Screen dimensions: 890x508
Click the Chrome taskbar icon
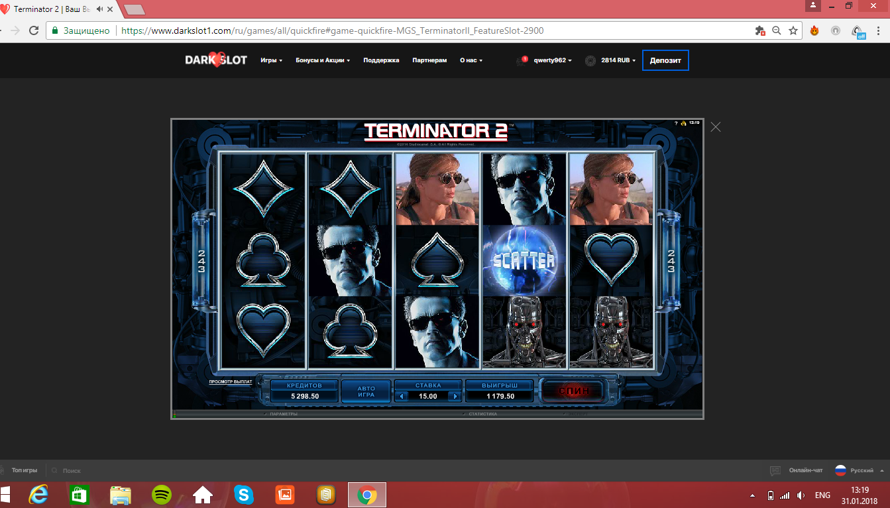367,495
